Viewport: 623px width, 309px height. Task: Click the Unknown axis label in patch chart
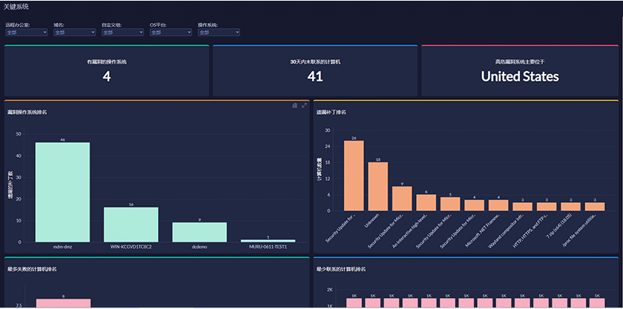372,220
